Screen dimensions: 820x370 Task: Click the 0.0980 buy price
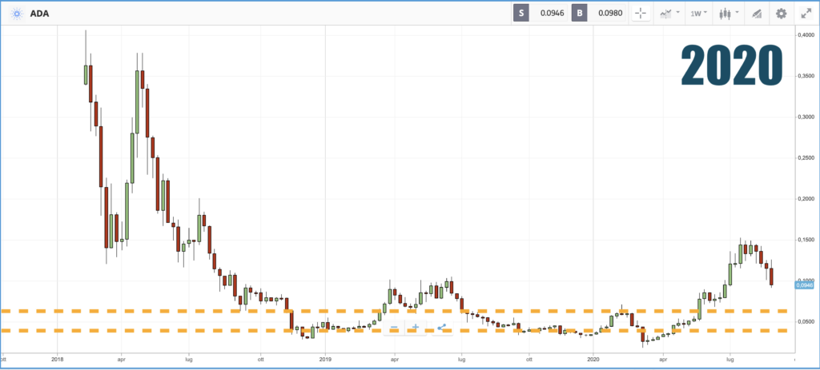pos(609,13)
